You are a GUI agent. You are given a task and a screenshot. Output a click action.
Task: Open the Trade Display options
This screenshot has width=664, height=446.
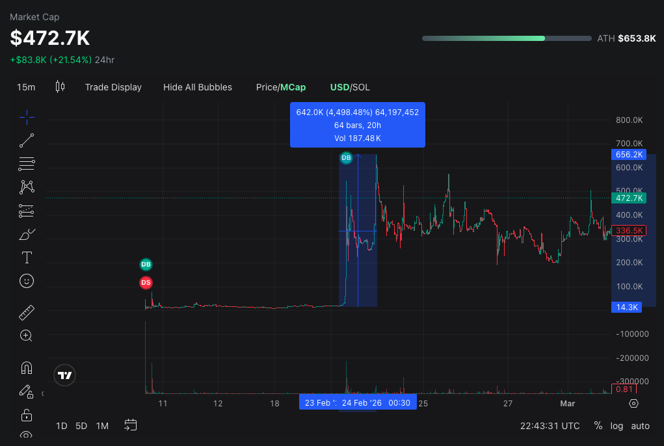[x=113, y=87]
